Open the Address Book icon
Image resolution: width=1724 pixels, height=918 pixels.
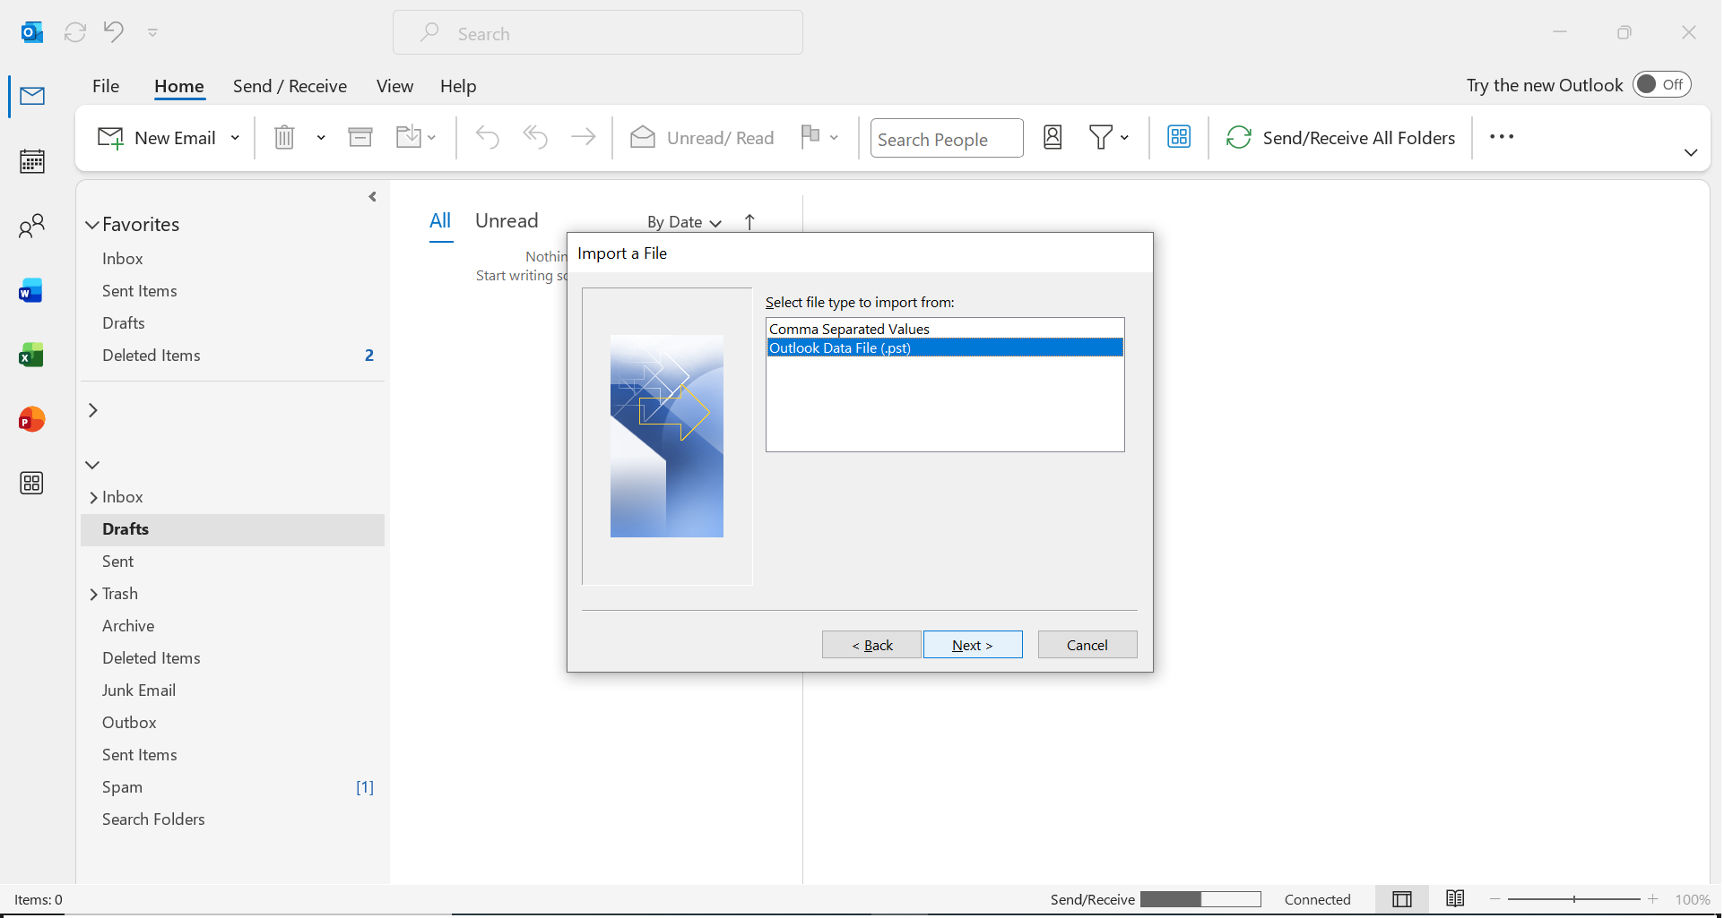[x=1053, y=137]
